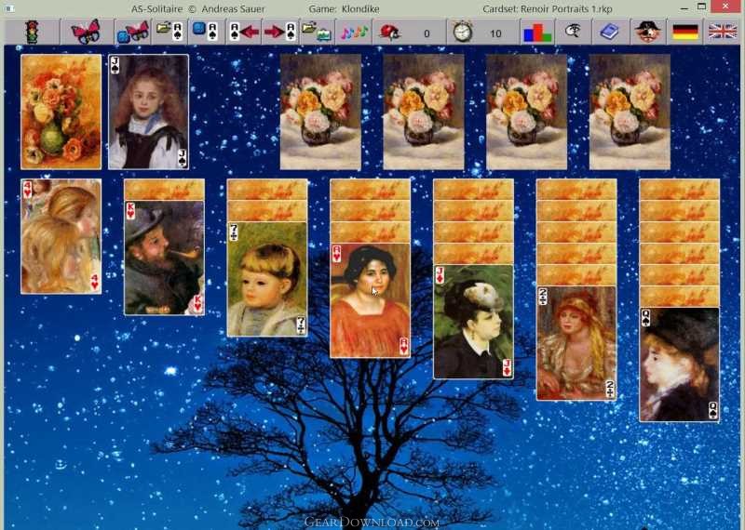The height and width of the screenshot is (530, 745).
Task: Click the window system icon in title bar
Action: pos(9,8)
